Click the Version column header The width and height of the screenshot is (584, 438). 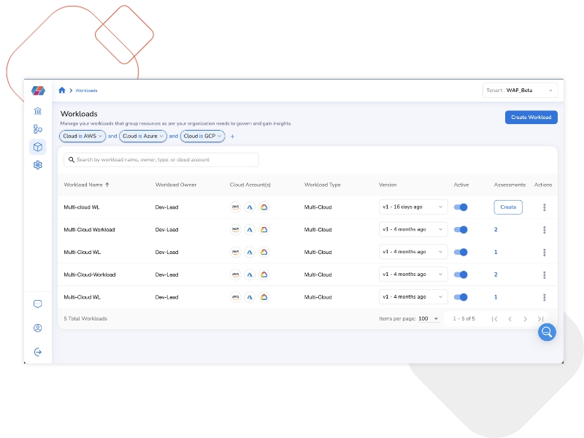(x=388, y=185)
